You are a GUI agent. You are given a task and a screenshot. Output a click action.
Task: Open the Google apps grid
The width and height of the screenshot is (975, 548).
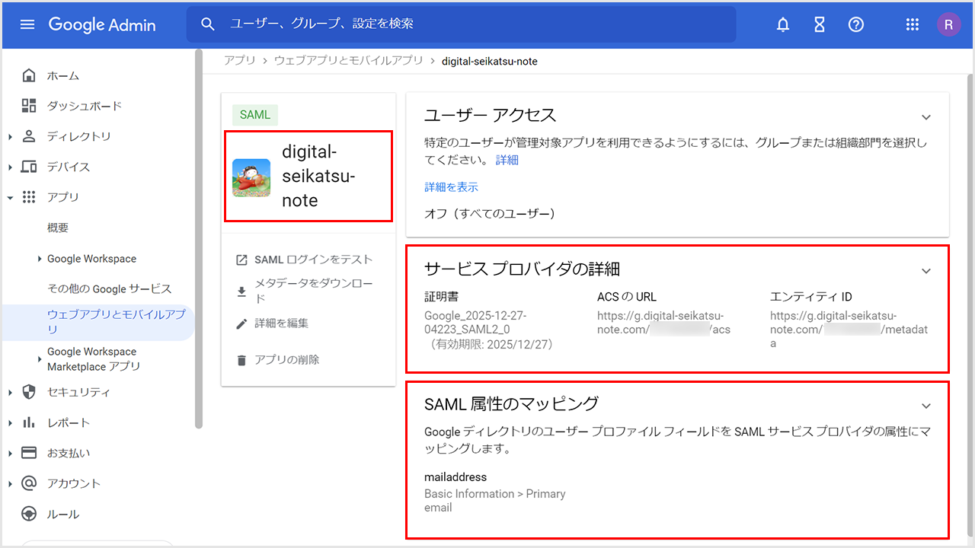913,24
